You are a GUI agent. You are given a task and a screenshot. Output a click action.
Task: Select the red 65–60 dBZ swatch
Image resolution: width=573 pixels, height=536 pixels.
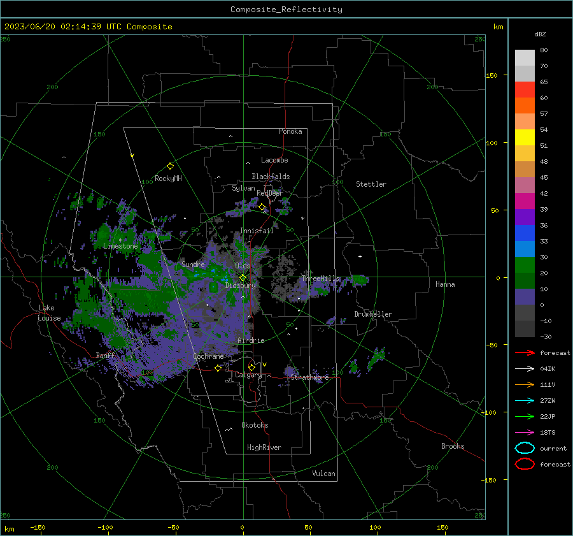525,89
